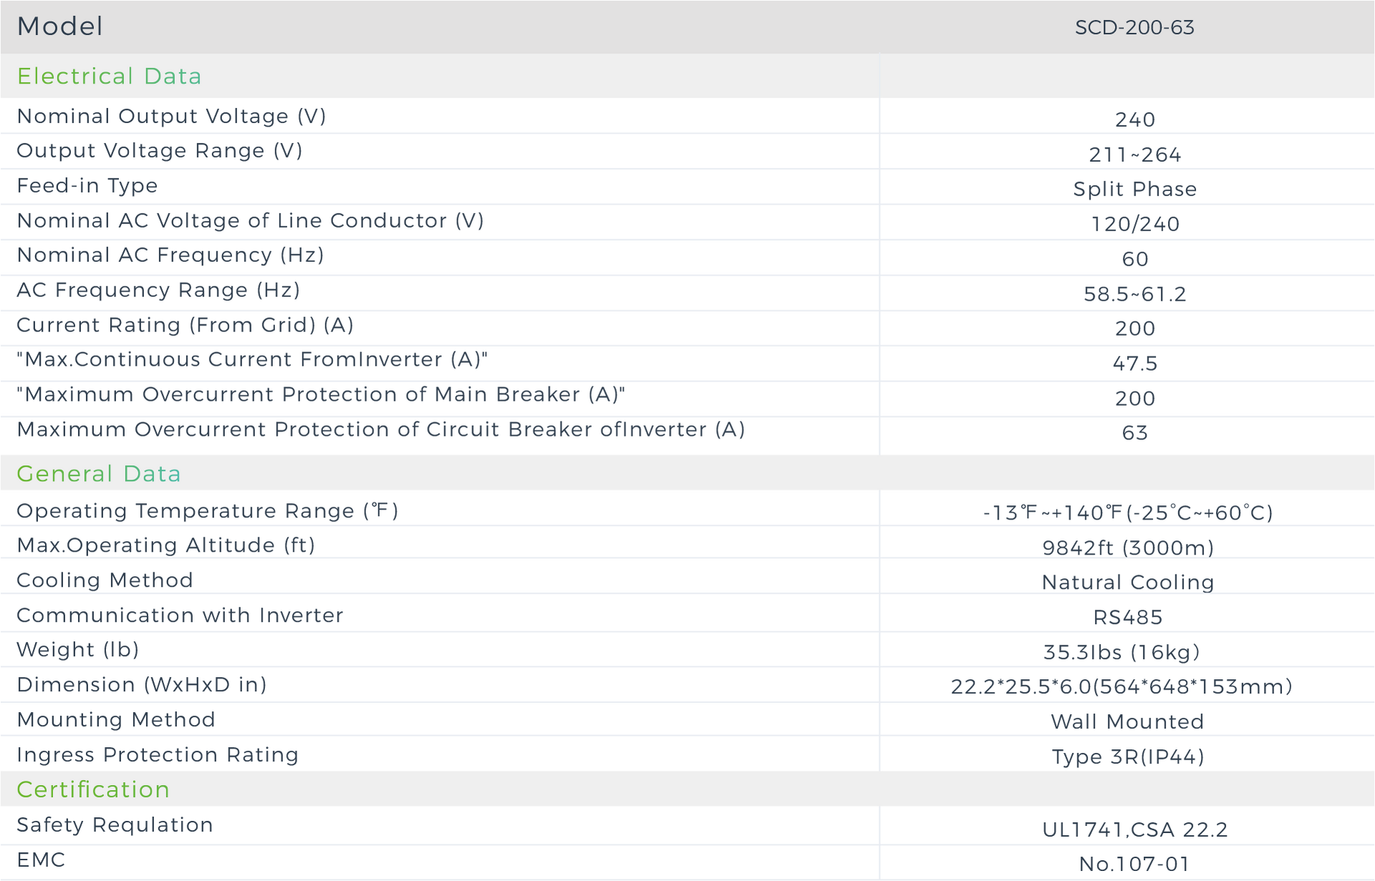The height and width of the screenshot is (881, 1375).
Task: Click the Electrical Data section heading
Action: [109, 76]
